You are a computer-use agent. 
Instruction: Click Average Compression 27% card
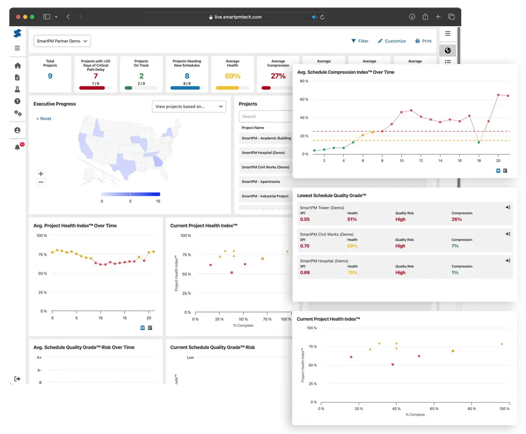(276, 74)
